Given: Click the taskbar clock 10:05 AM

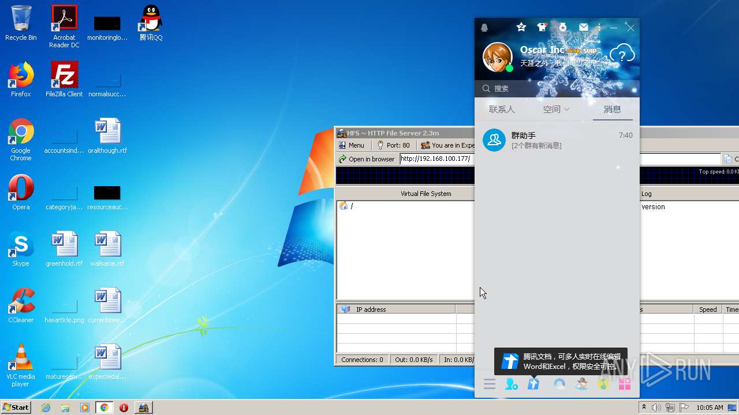Looking at the screenshot, I should (710, 408).
